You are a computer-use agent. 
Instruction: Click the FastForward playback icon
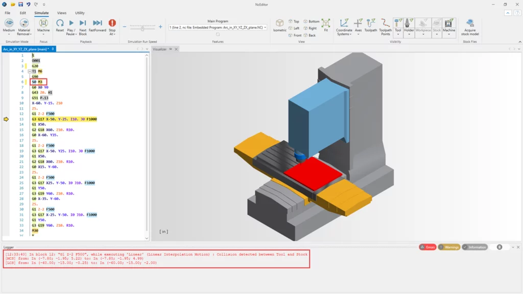pos(97,23)
